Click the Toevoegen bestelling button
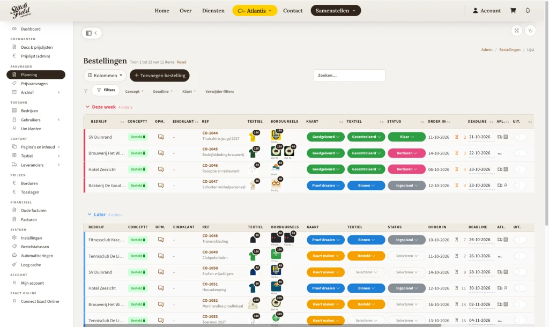 pyautogui.click(x=160, y=75)
